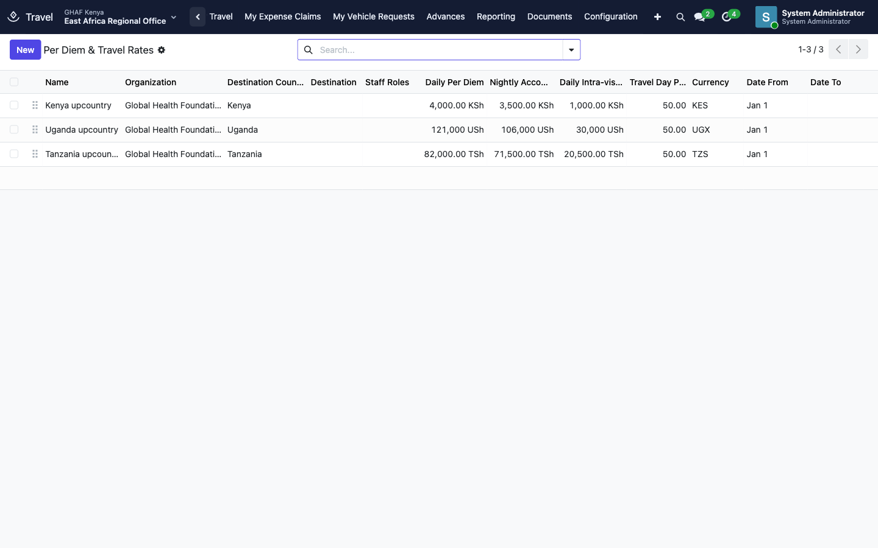Open global search magnifier in top bar
The width and height of the screenshot is (878, 548).
pos(680,17)
